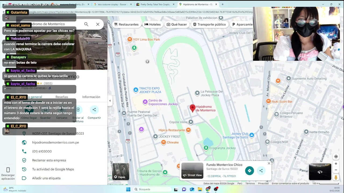Click Colegio-NSR marker

(x=267, y=142)
